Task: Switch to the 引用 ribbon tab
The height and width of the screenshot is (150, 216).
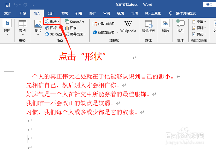Action: [79, 13]
